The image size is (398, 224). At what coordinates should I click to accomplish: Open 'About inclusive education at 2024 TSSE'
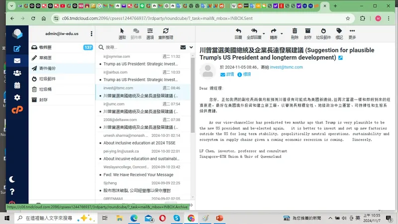pos(143,139)
